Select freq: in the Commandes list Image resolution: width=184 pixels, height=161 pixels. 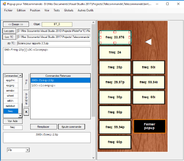11,111
